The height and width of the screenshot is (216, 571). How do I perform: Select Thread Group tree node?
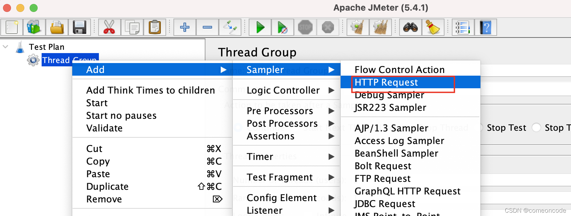[70, 60]
